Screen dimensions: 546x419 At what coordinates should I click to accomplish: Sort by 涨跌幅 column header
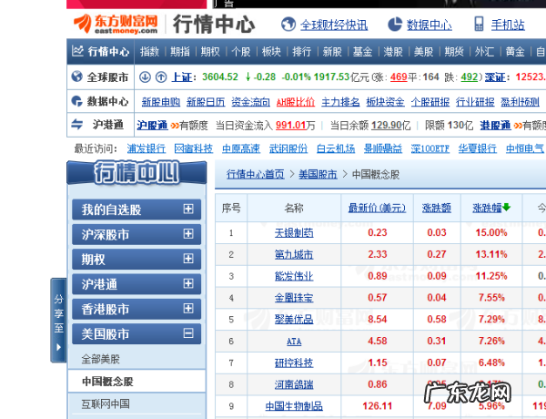tap(487, 208)
